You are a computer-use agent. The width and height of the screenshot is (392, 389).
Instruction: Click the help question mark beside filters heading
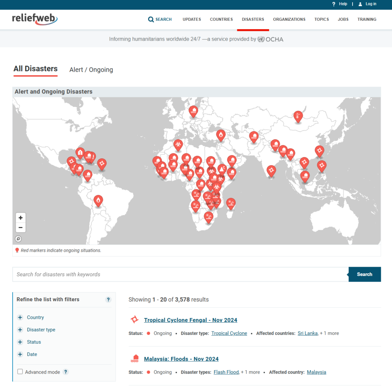pyautogui.click(x=108, y=300)
